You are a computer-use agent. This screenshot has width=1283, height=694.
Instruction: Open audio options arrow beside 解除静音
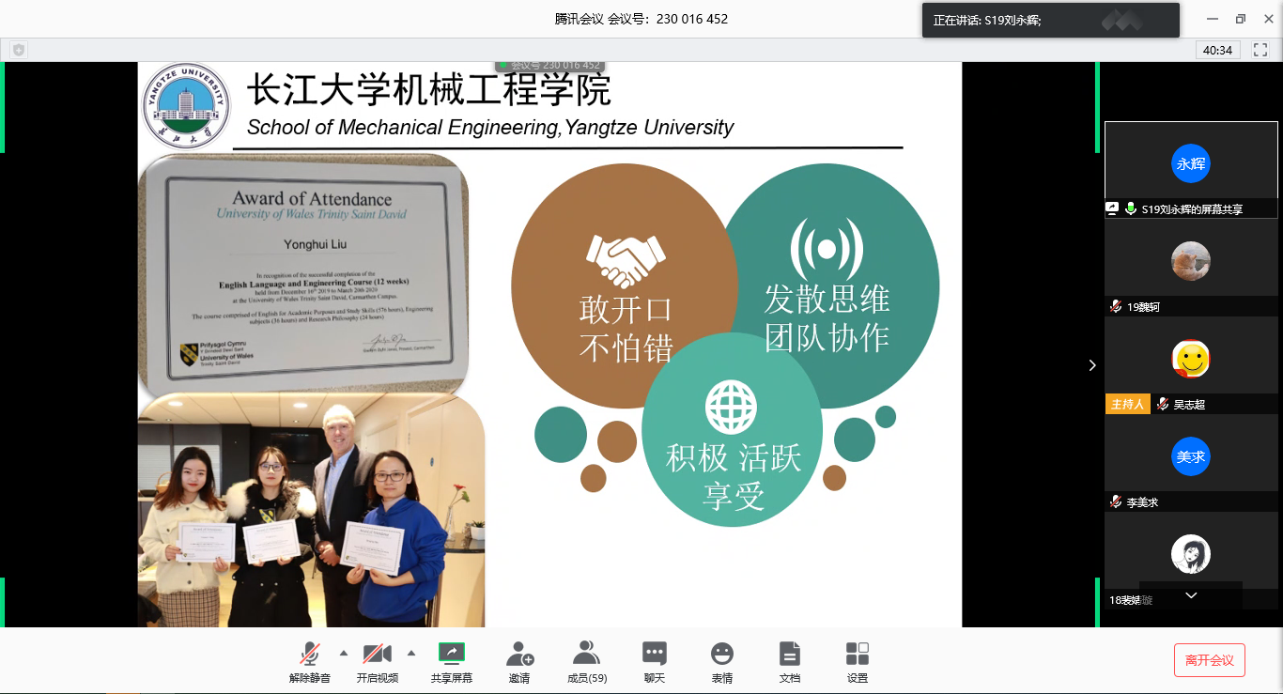pos(343,653)
